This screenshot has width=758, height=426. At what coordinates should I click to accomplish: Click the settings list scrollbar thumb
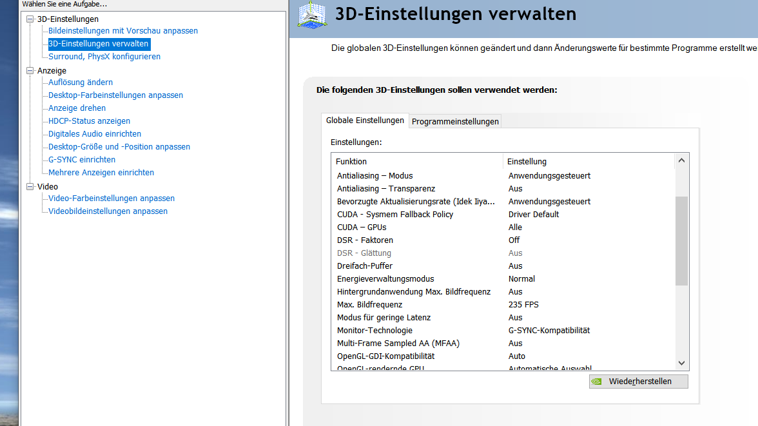tap(682, 241)
